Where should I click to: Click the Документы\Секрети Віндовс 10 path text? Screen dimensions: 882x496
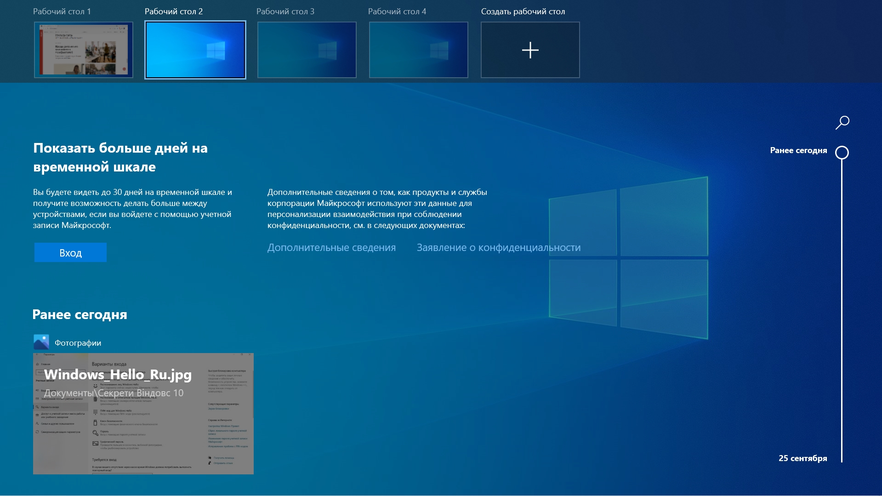point(114,393)
